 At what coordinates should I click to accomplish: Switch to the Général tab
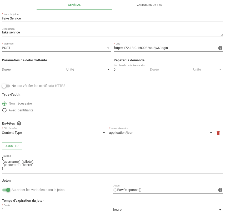74,5
